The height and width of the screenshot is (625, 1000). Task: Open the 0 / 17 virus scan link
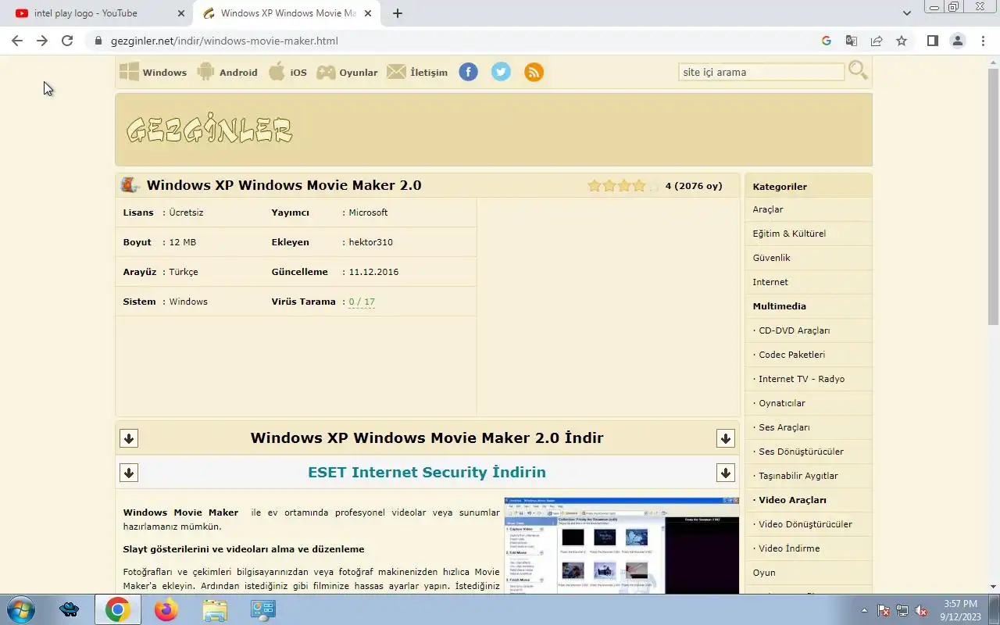pos(362,302)
